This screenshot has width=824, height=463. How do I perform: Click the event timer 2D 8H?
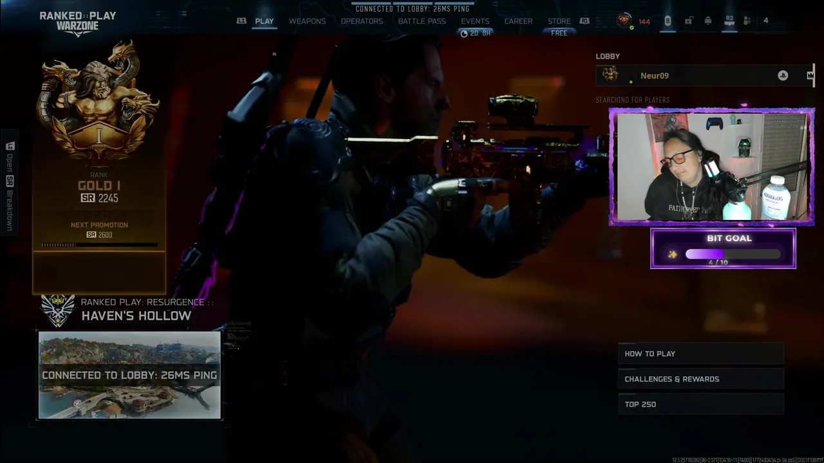pos(476,33)
